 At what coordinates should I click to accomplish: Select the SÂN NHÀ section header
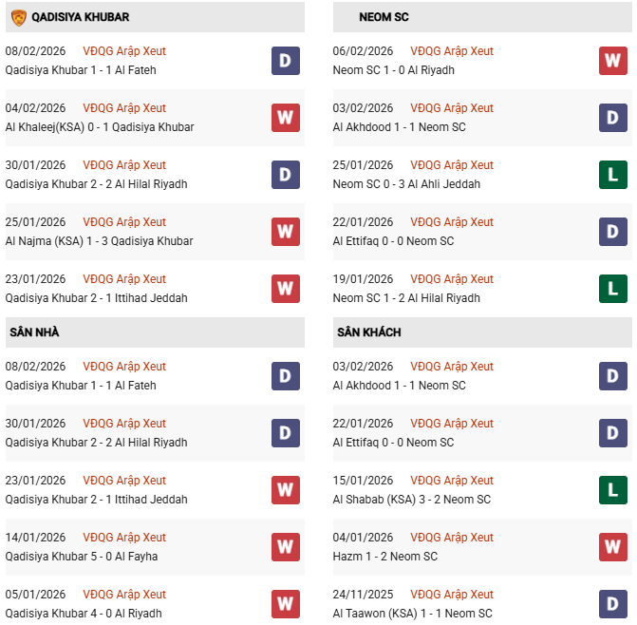click(x=34, y=332)
